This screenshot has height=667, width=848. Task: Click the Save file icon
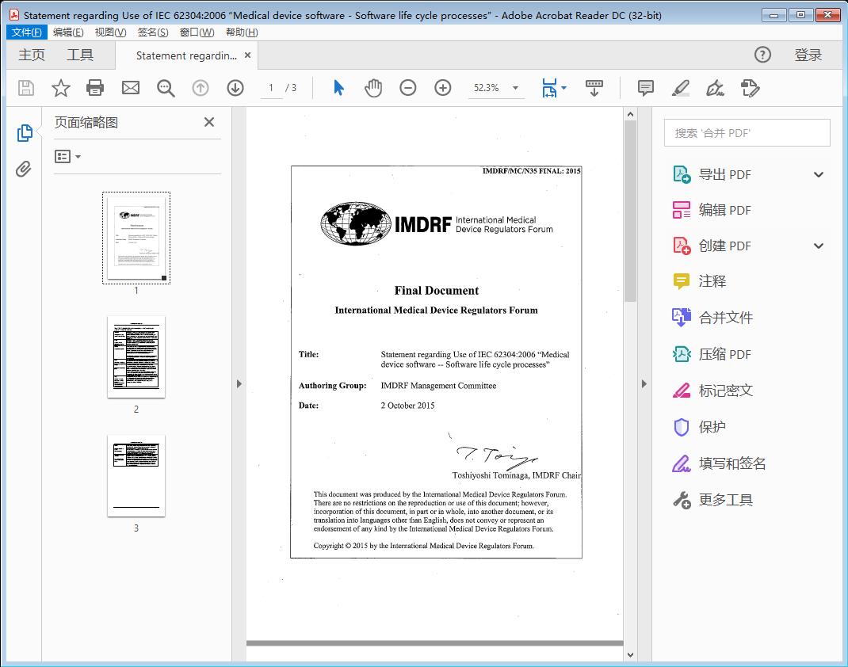[x=26, y=88]
